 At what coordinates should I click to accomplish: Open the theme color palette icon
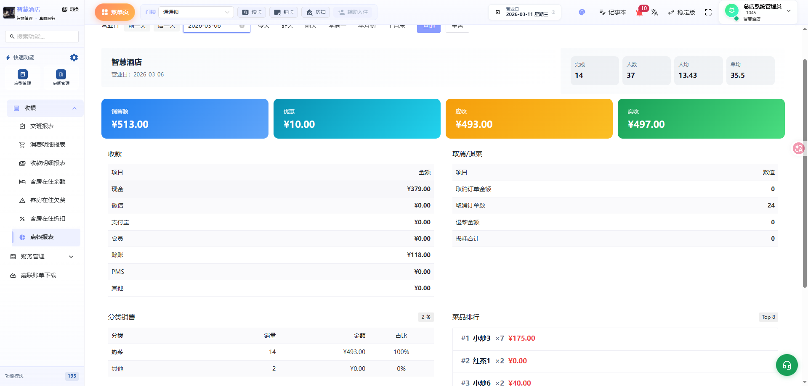point(582,12)
